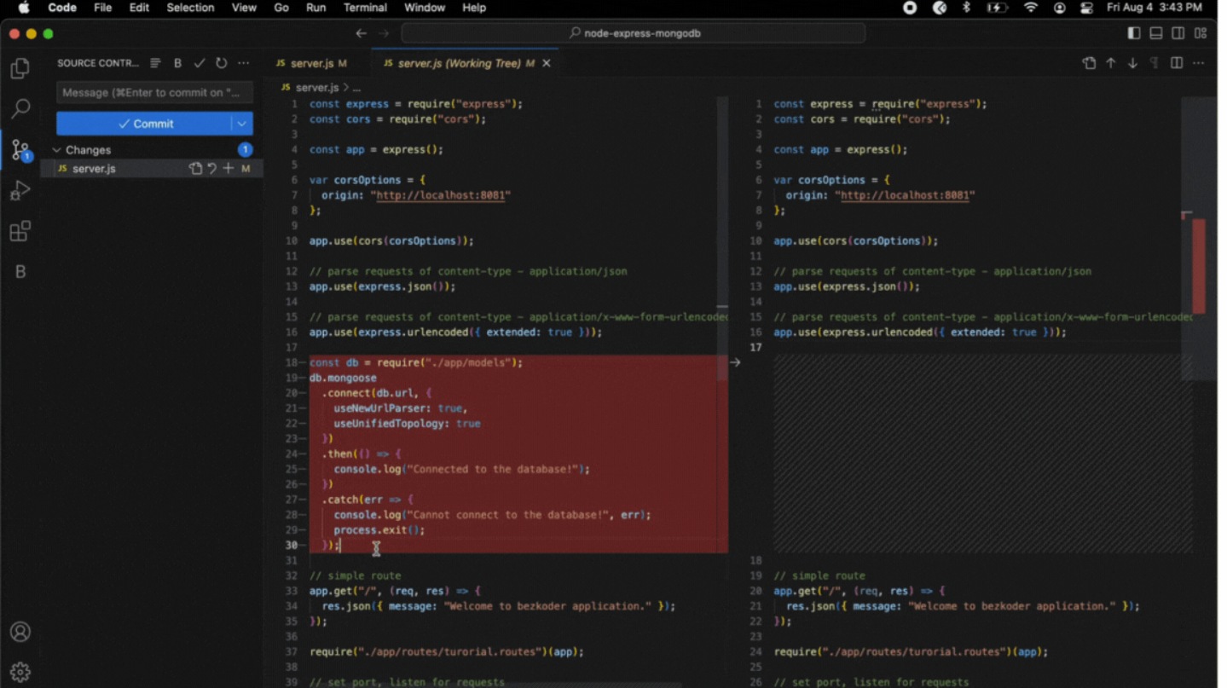Open the Terminal menu in the menu bar
The width and height of the screenshot is (1227, 688).
tap(365, 9)
